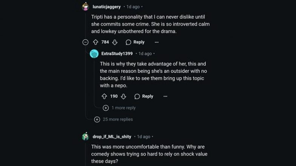
Task: Open ExtraStudy1399's username profile link
Action: [x=117, y=53]
